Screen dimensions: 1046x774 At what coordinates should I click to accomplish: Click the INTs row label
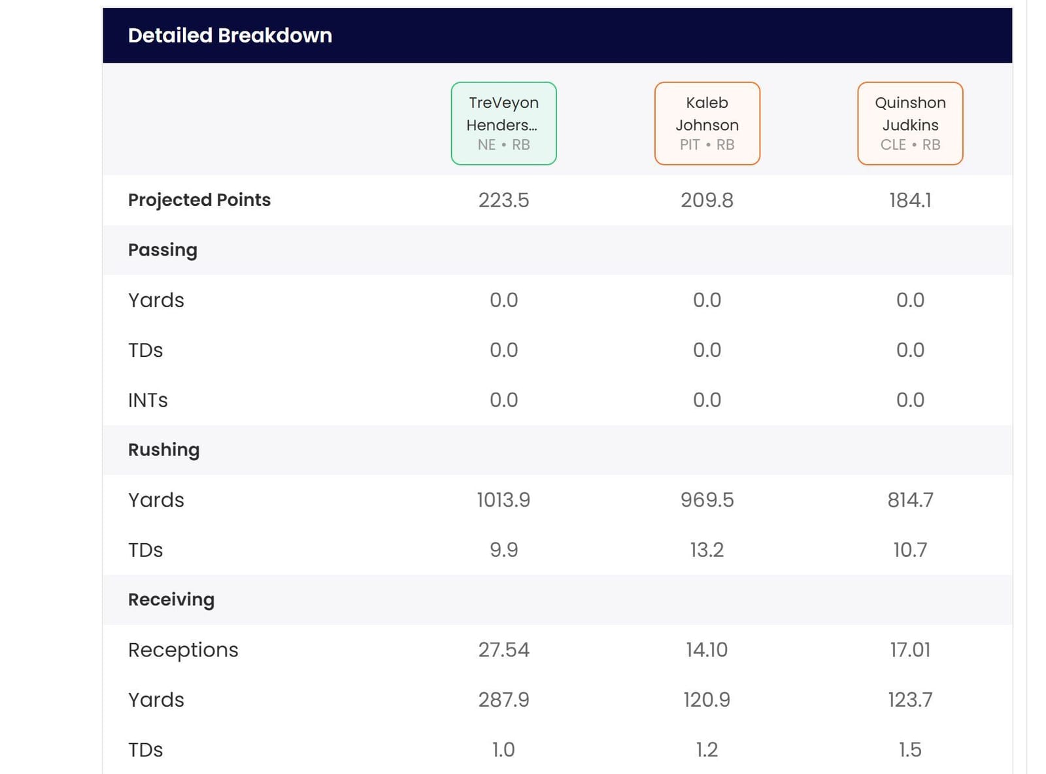coord(148,400)
